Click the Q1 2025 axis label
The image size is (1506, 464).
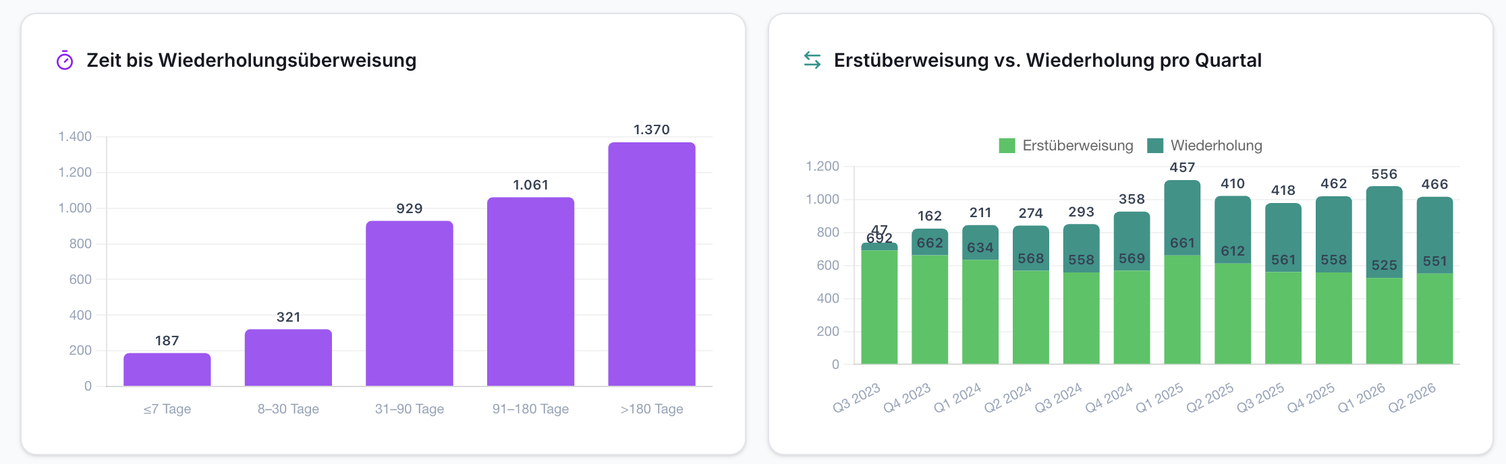tap(1159, 398)
